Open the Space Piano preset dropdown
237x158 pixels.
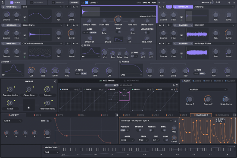point(43,25)
